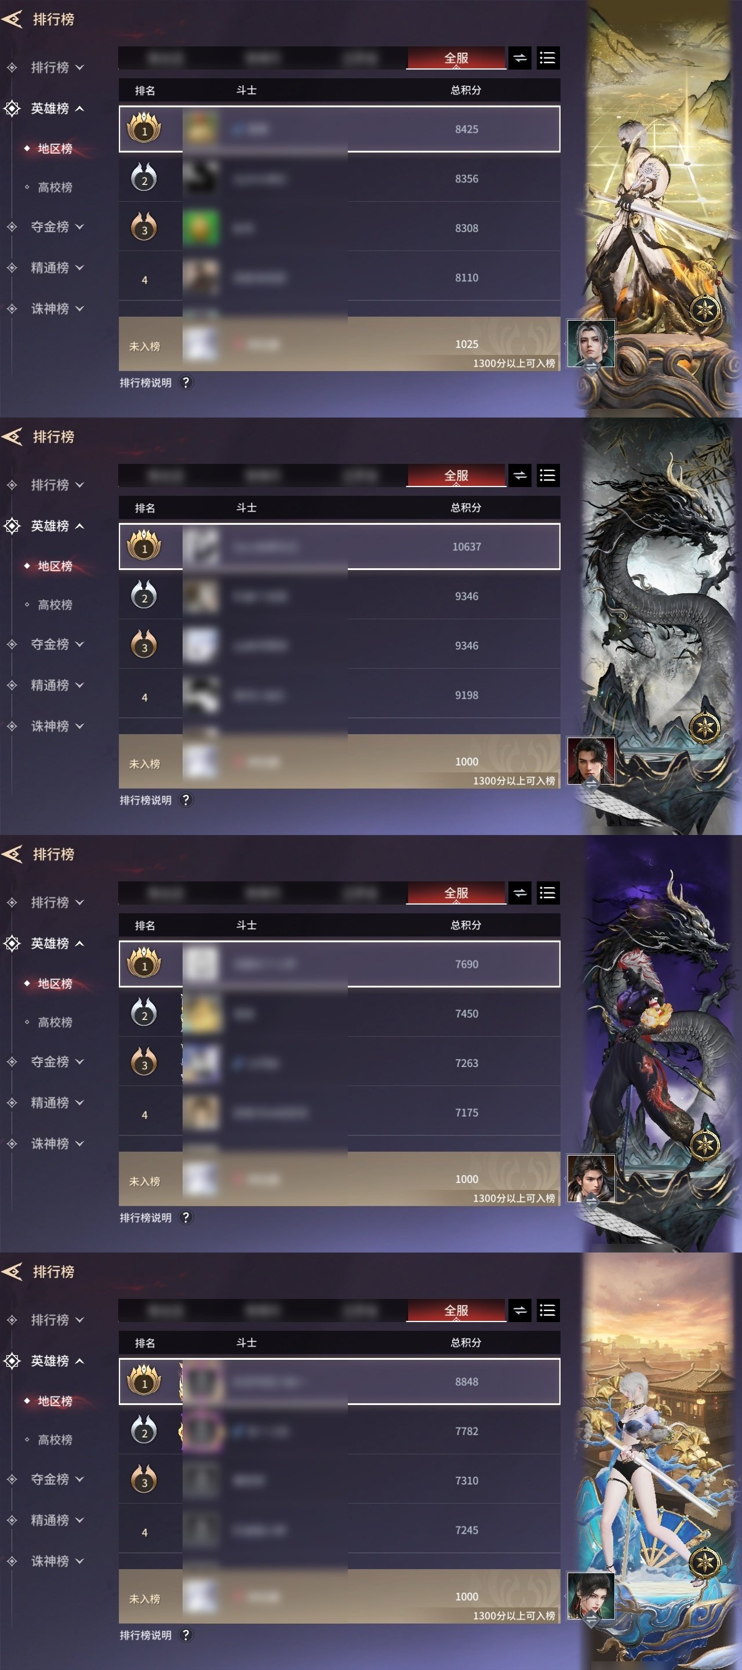Viewport: 742px width, 1670px height.
Task: Click the 未入榜 row showing 1025 points
Action: 340,344
